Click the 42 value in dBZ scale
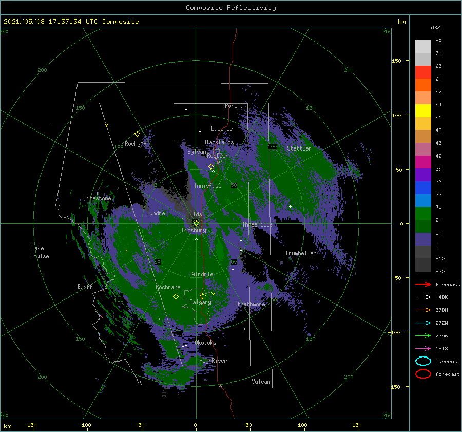462x432 pixels. click(x=438, y=156)
